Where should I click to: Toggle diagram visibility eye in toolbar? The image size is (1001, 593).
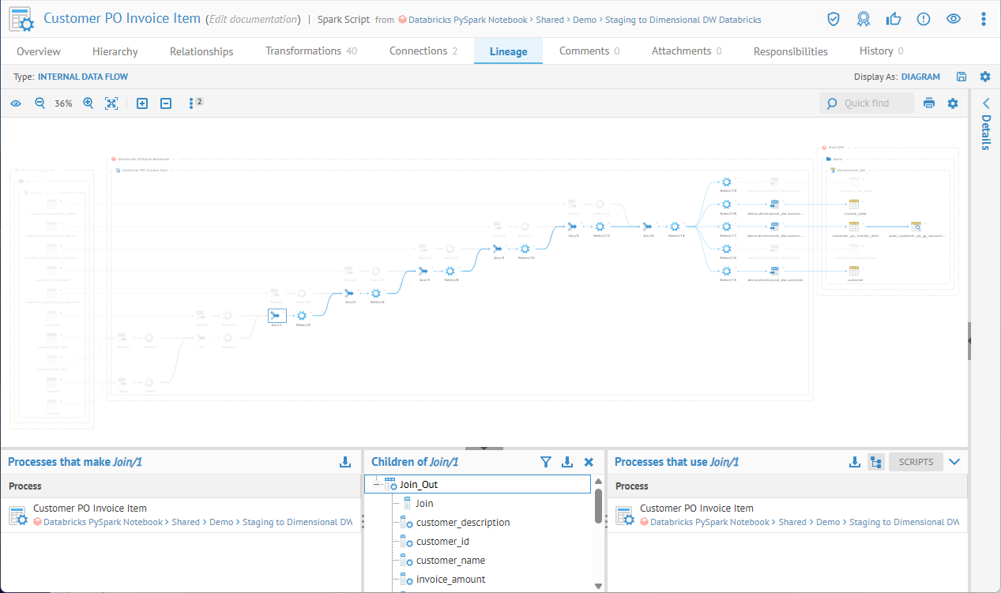[x=16, y=103]
